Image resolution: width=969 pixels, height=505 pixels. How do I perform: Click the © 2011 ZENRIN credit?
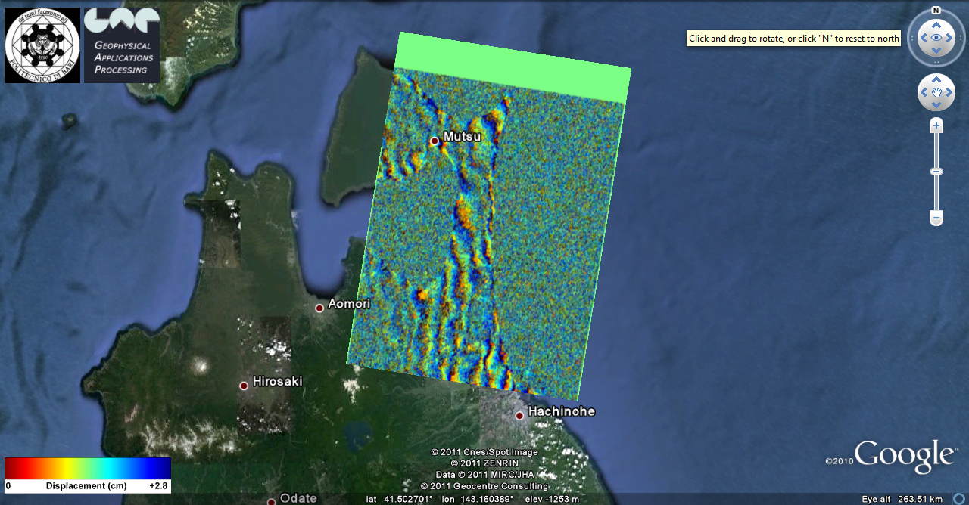484,463
